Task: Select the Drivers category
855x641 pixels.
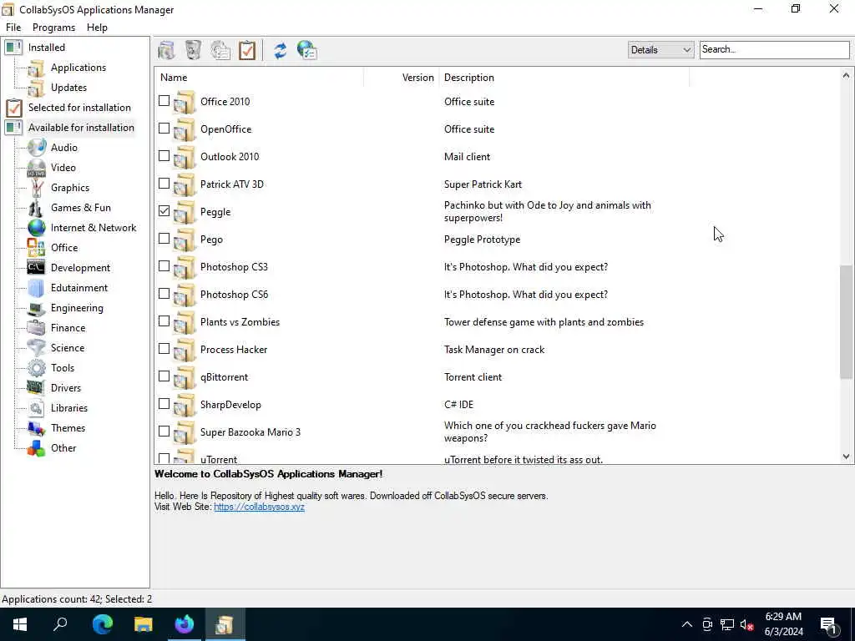Action: pos(65,388)
